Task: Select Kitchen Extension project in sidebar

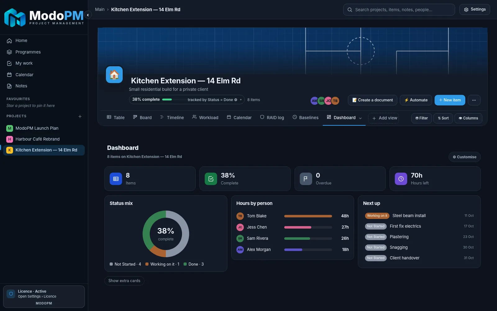Action: 44,150
